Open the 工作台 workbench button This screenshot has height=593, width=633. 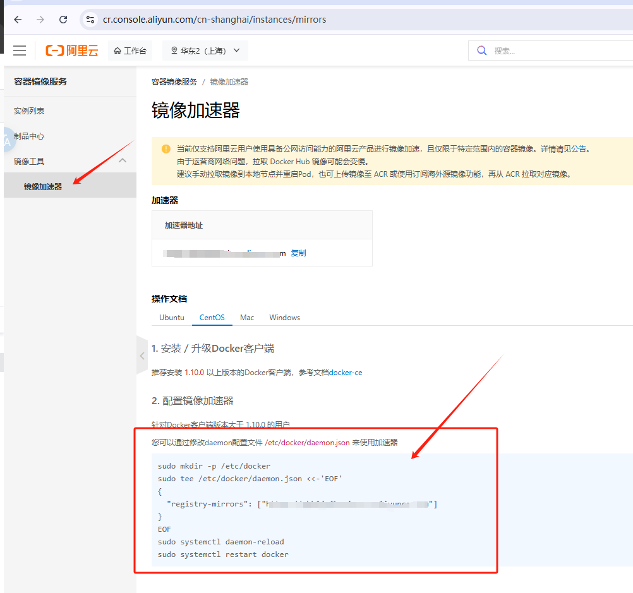point(130,51)
